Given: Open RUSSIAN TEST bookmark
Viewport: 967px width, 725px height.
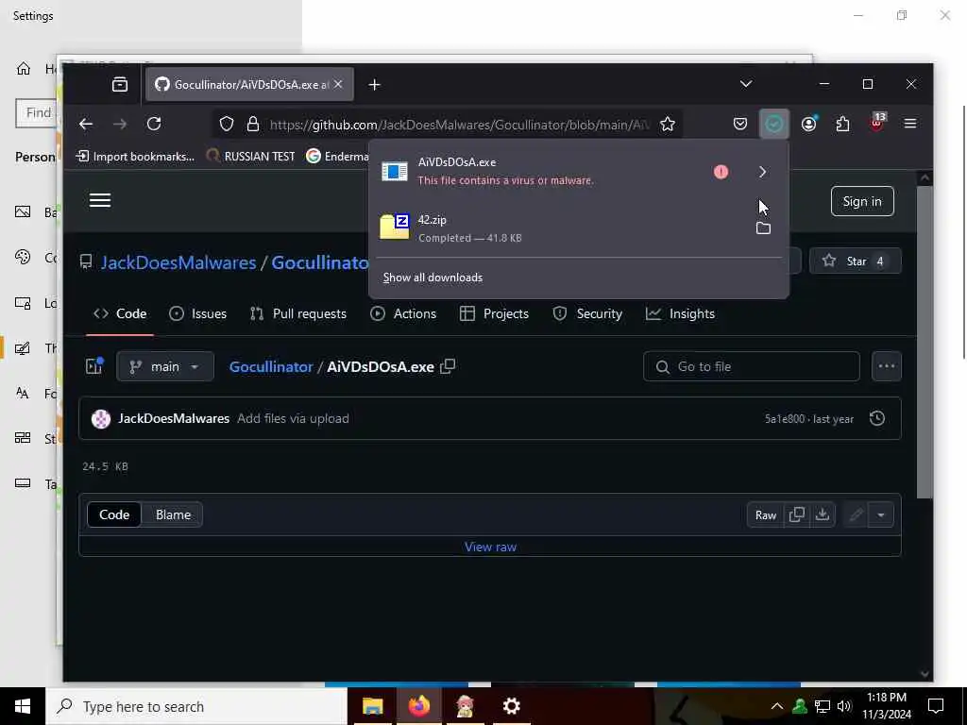Looking at the screenshot, I should tap(250, 157).
